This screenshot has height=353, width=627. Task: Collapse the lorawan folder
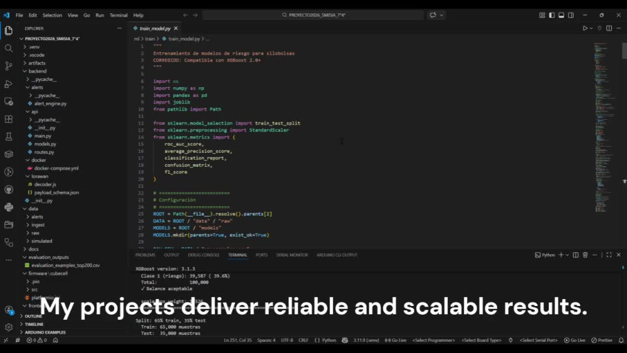40,176
